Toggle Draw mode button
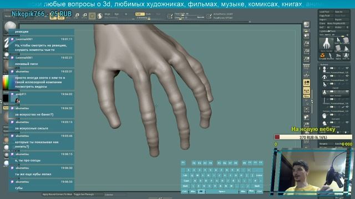Viewport: 355px width, 199px height. [x=60, y=17]
